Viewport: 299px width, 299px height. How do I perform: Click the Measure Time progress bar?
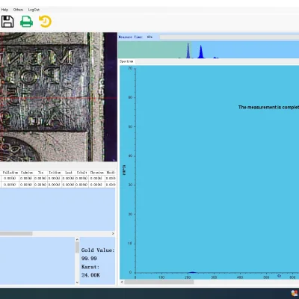click(x=229, y=37)
